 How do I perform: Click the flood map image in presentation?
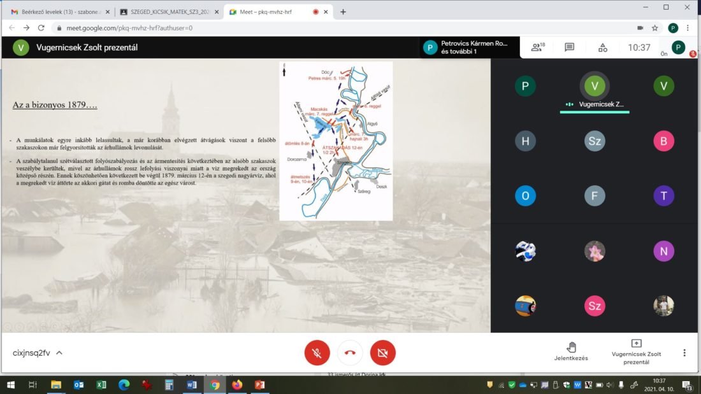tap(336, 141)
